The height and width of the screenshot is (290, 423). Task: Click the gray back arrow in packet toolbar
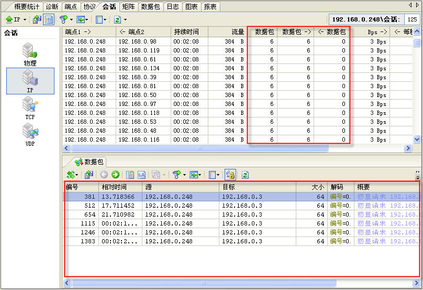click(x=104, y=175)
